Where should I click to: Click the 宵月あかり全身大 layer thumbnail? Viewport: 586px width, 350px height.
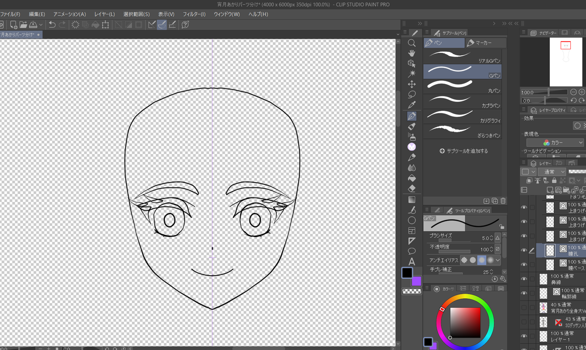click(543, 307)
